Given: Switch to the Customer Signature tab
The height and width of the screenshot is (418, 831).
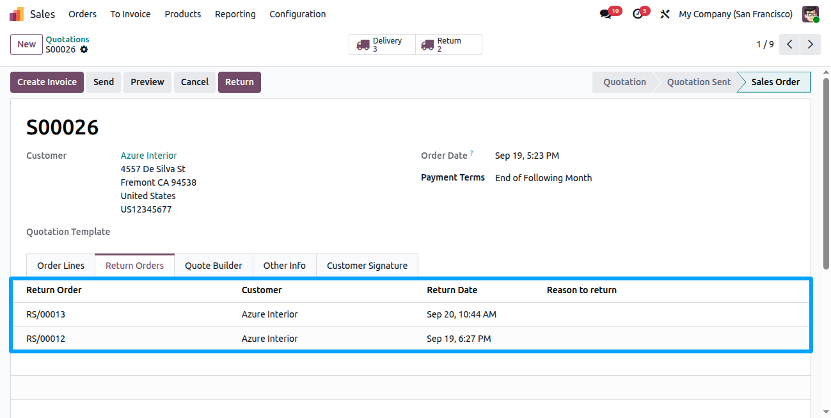Looking at the screenshot, I should click(367, 266).
